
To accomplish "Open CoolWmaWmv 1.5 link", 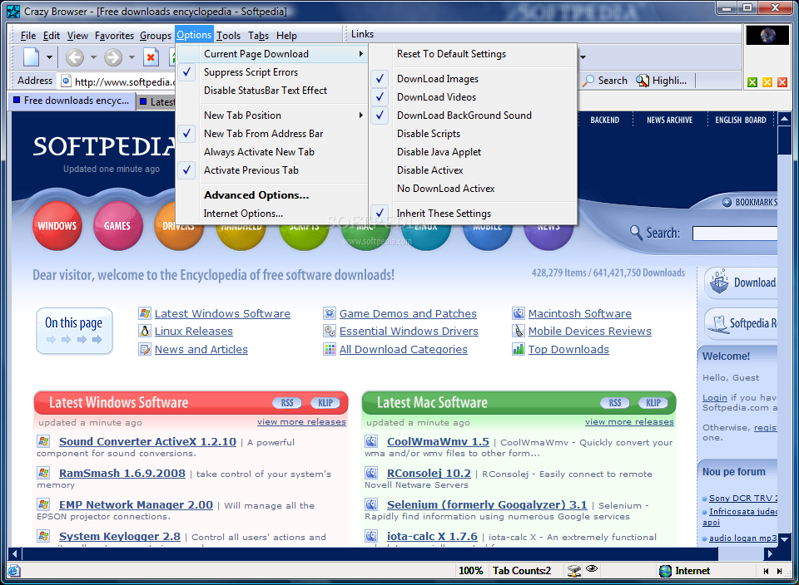I will click(438, 441).
